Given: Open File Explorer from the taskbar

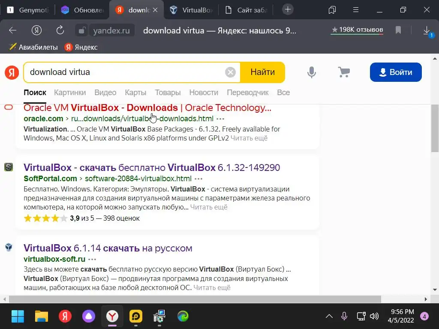Looking at the screenshot, I should click(42, 317).
